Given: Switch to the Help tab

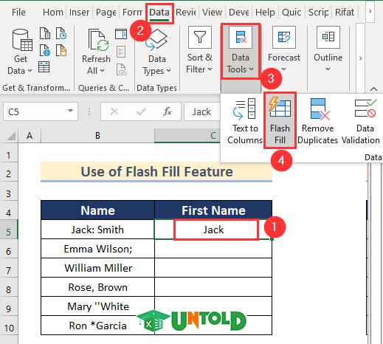Looking at the screenshot, I should click(x=265, y=12).
